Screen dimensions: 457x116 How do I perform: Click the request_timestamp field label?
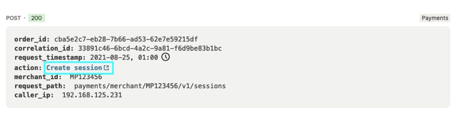(x=50, y=58)
